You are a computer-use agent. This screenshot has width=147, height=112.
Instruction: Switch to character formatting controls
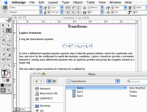(5, 7)
